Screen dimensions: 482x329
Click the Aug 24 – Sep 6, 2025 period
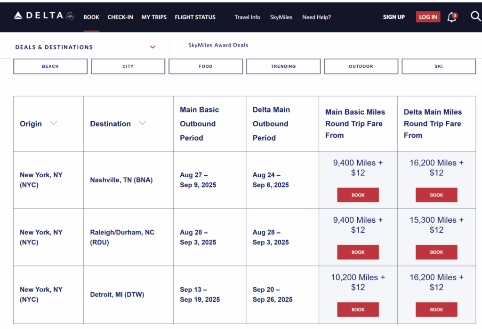tap(271, 180)
